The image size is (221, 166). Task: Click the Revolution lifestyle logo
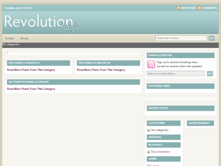[x=41, y=23]
